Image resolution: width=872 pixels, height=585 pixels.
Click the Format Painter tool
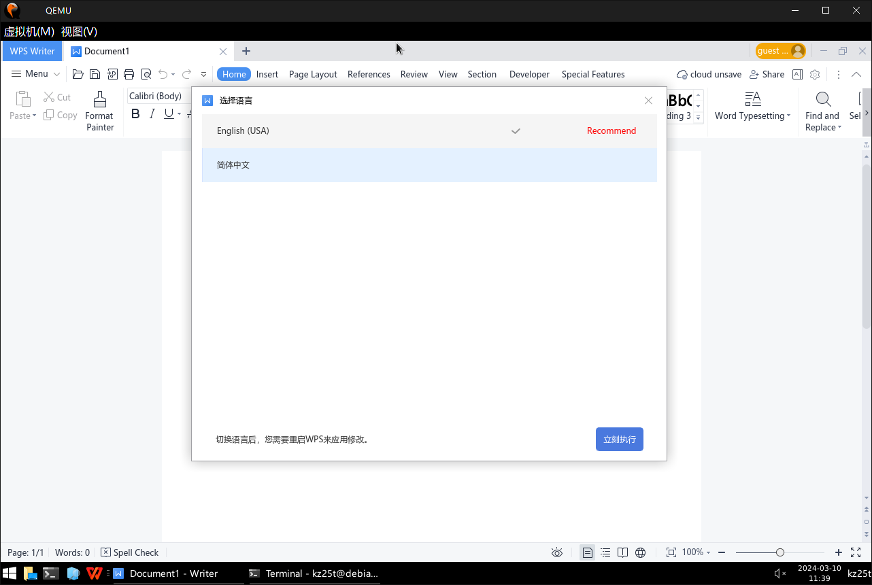99,111
